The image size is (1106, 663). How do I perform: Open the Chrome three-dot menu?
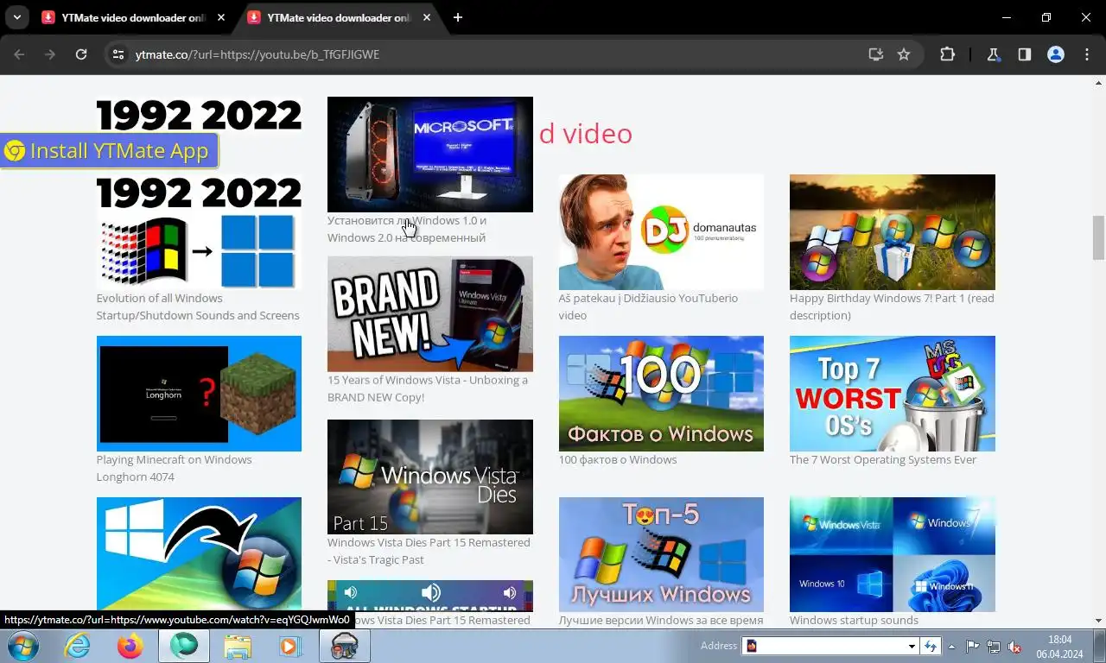(x=1087, y=54)
